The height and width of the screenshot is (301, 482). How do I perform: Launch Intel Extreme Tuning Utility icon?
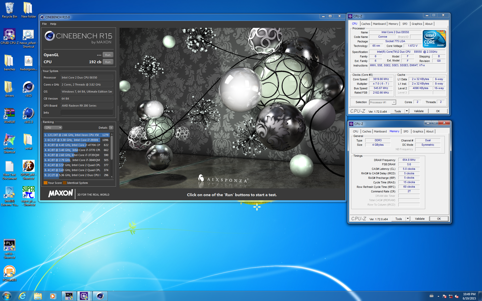[x=10, y=196]
